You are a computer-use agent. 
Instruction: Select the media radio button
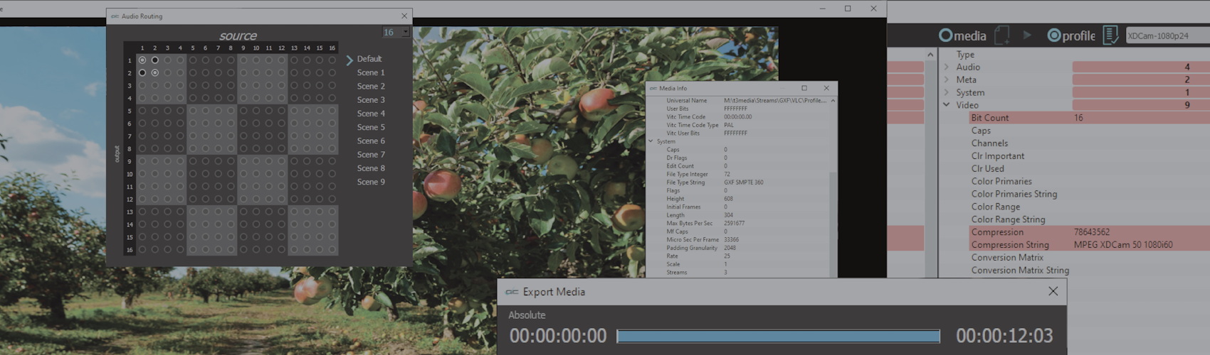click(x=945, y=35)
